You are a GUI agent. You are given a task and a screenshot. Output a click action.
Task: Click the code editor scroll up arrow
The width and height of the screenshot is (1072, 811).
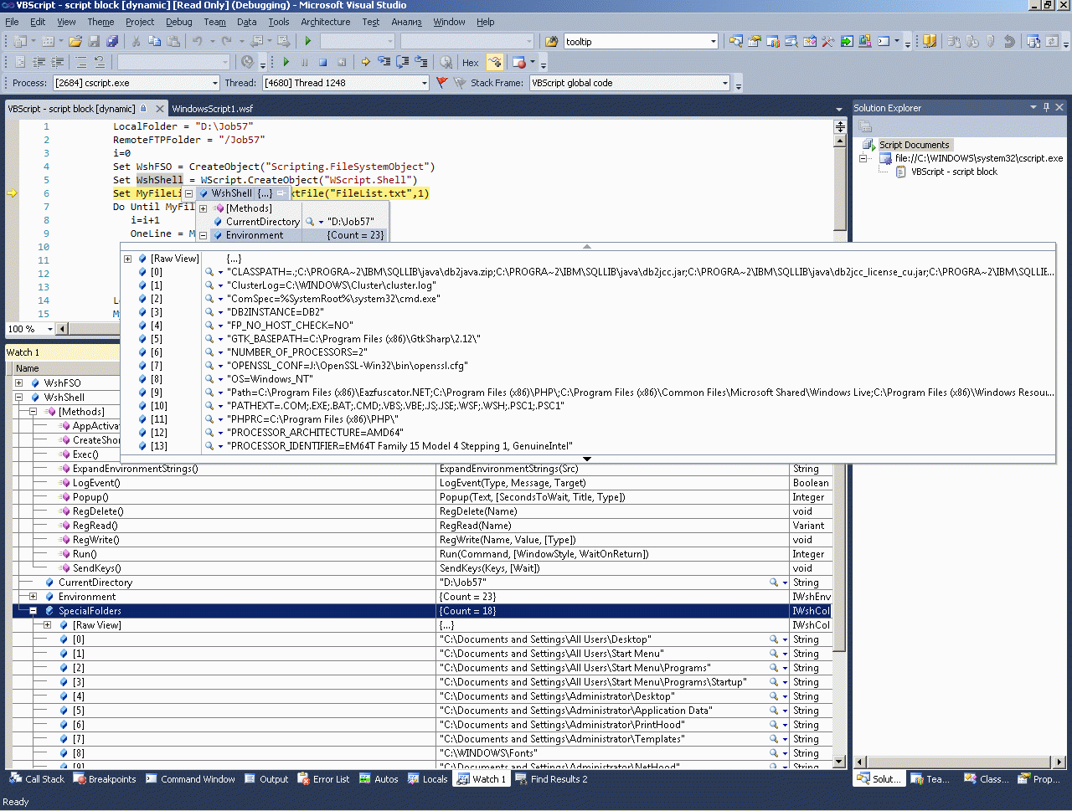pyautogui.click(x=840, y=141)
